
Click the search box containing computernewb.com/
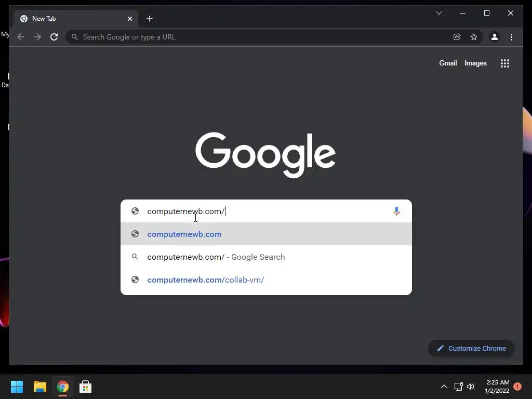[266, 211]
